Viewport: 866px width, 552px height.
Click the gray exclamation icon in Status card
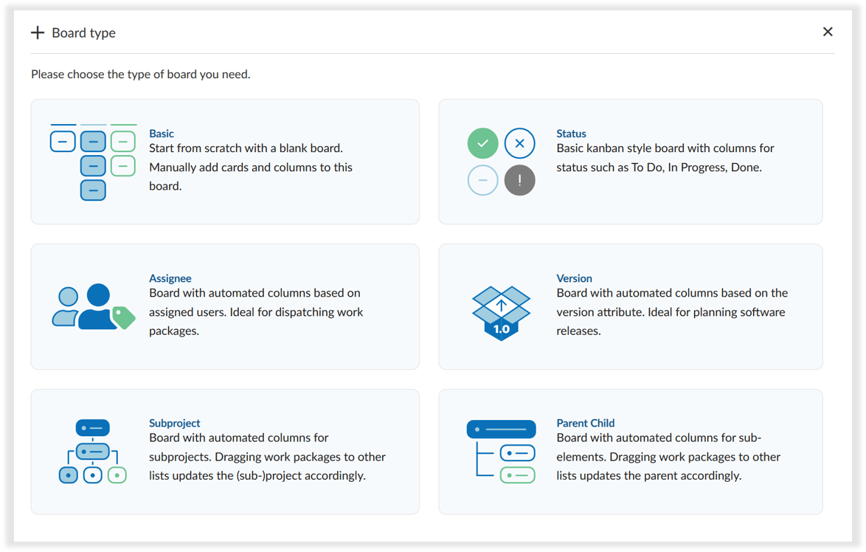[x=519, y=180]
